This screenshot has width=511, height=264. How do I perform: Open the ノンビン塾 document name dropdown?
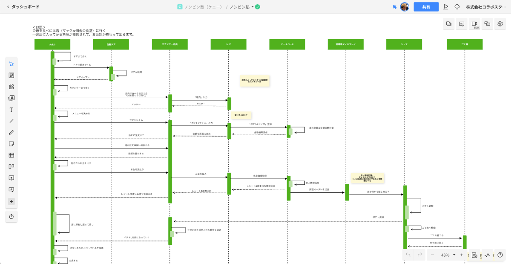pos(253,7)
